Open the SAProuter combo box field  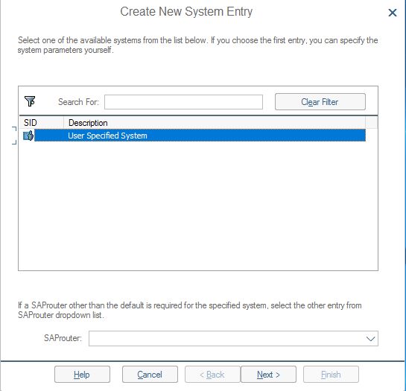(233, 338)
